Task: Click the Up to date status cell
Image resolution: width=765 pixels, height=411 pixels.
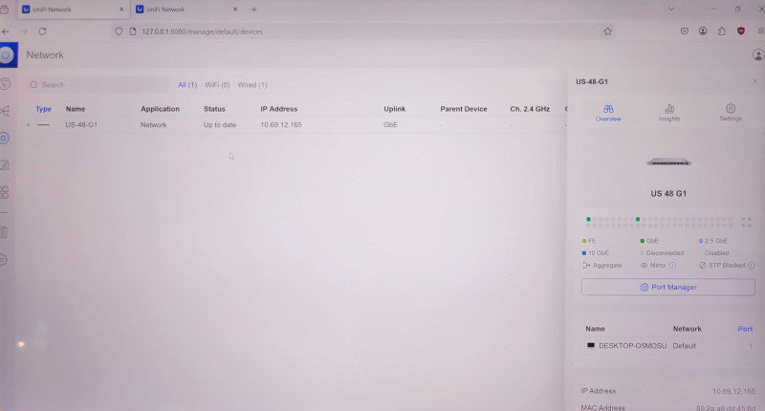Action: (x=220, y=125)
